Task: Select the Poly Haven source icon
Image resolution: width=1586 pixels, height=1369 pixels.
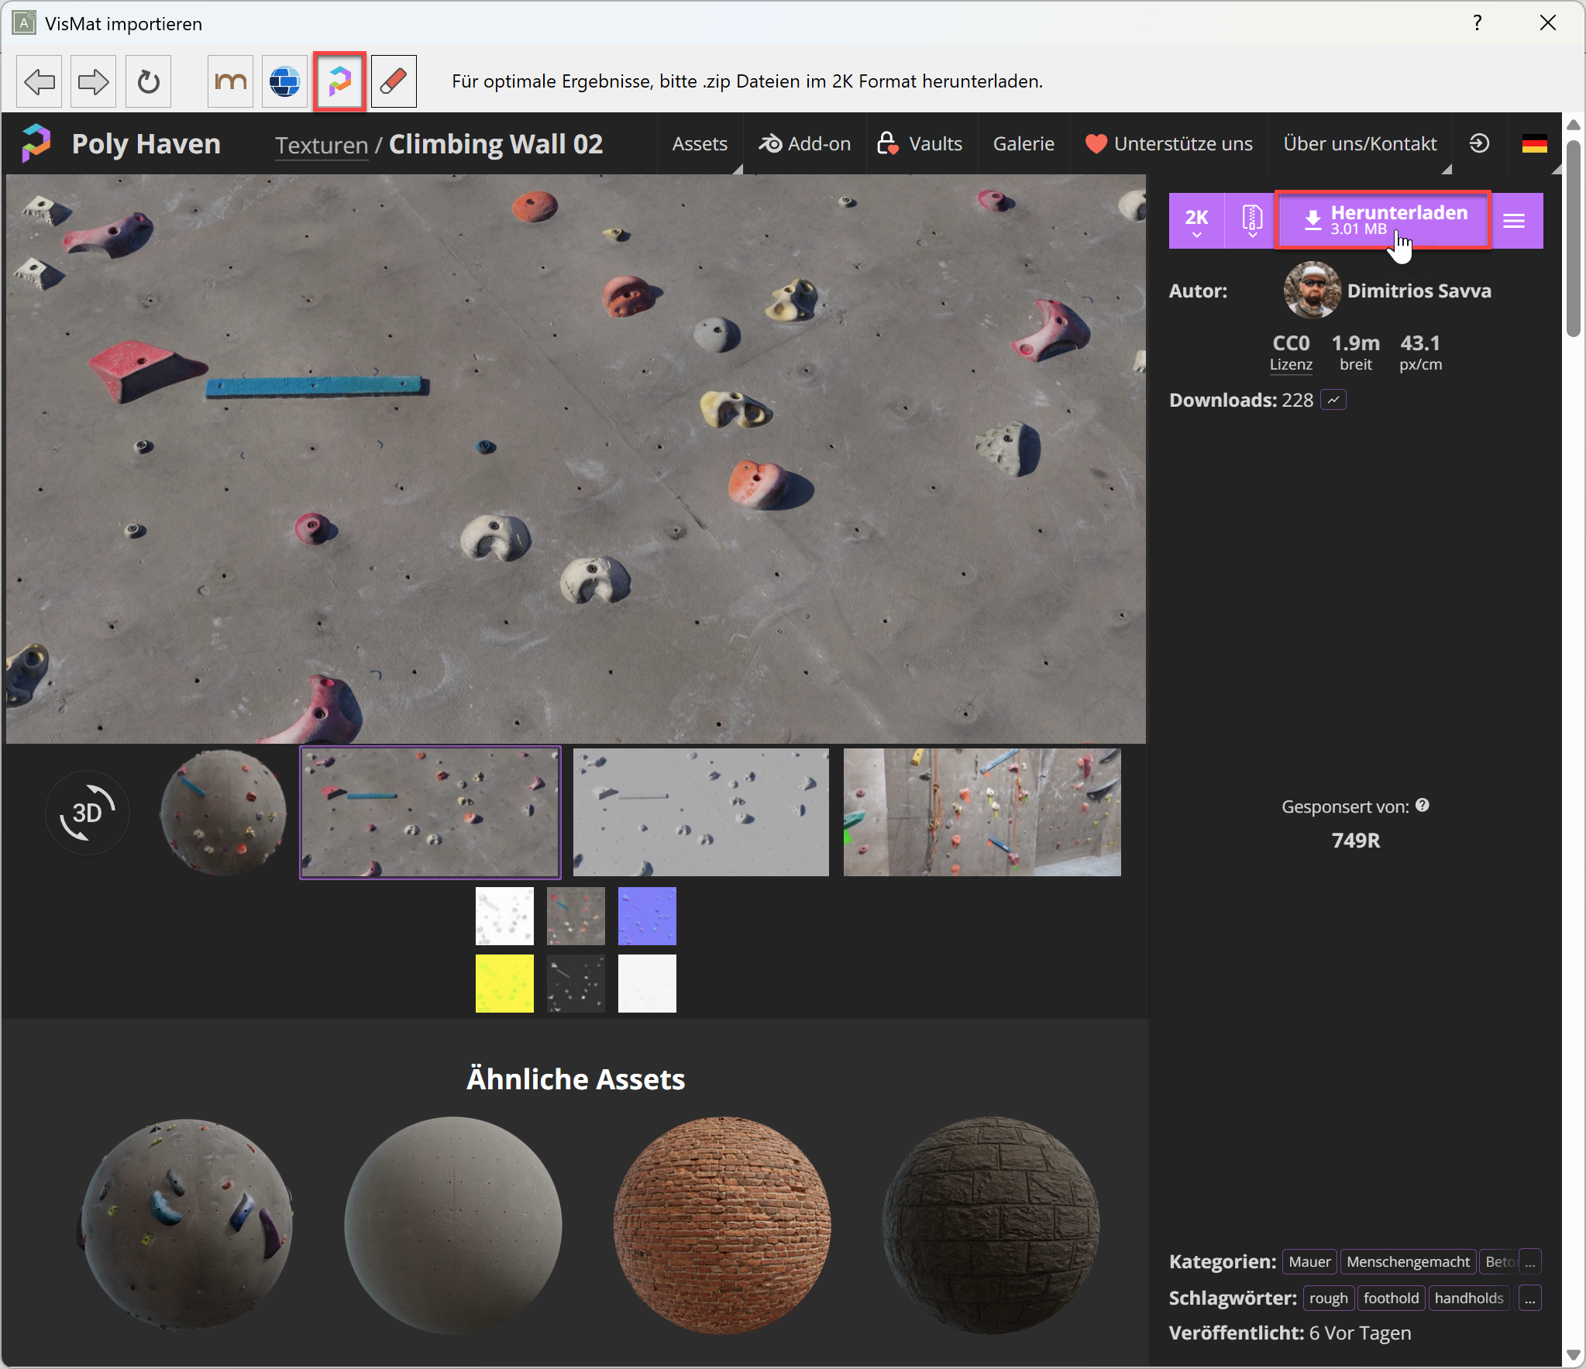Action: click(x=339, y=81)
